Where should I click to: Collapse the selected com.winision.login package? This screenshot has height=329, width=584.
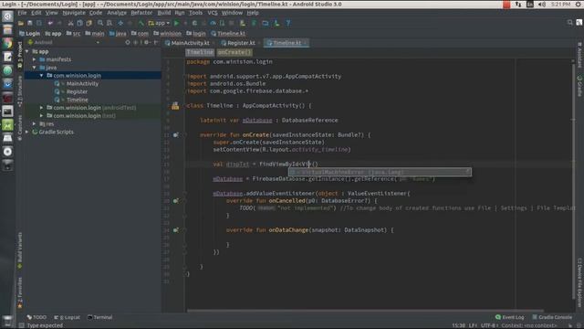coord(42,75)
